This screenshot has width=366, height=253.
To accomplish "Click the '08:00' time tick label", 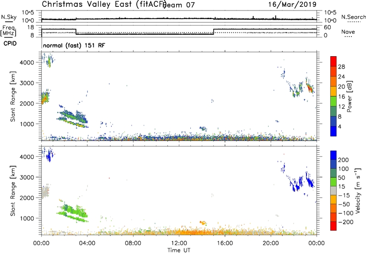I will click(133, 243).
